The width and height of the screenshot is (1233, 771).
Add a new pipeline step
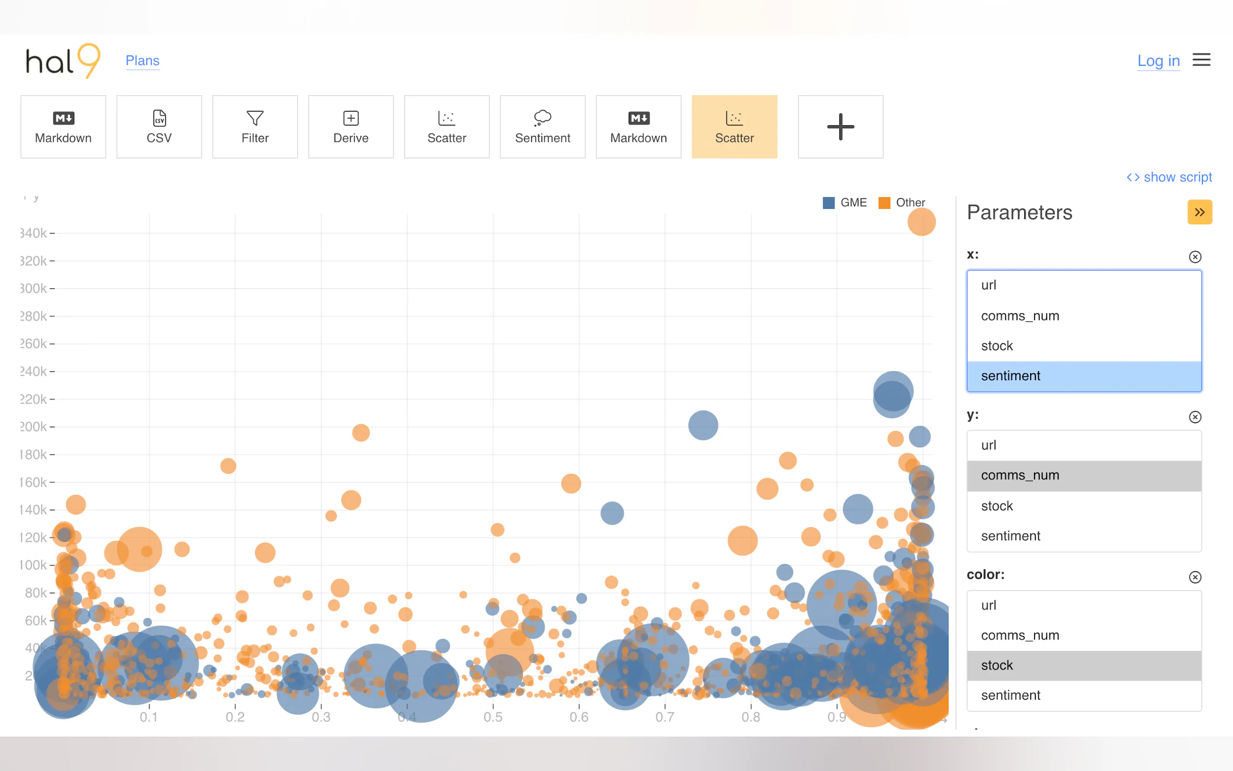click(840, 126)
